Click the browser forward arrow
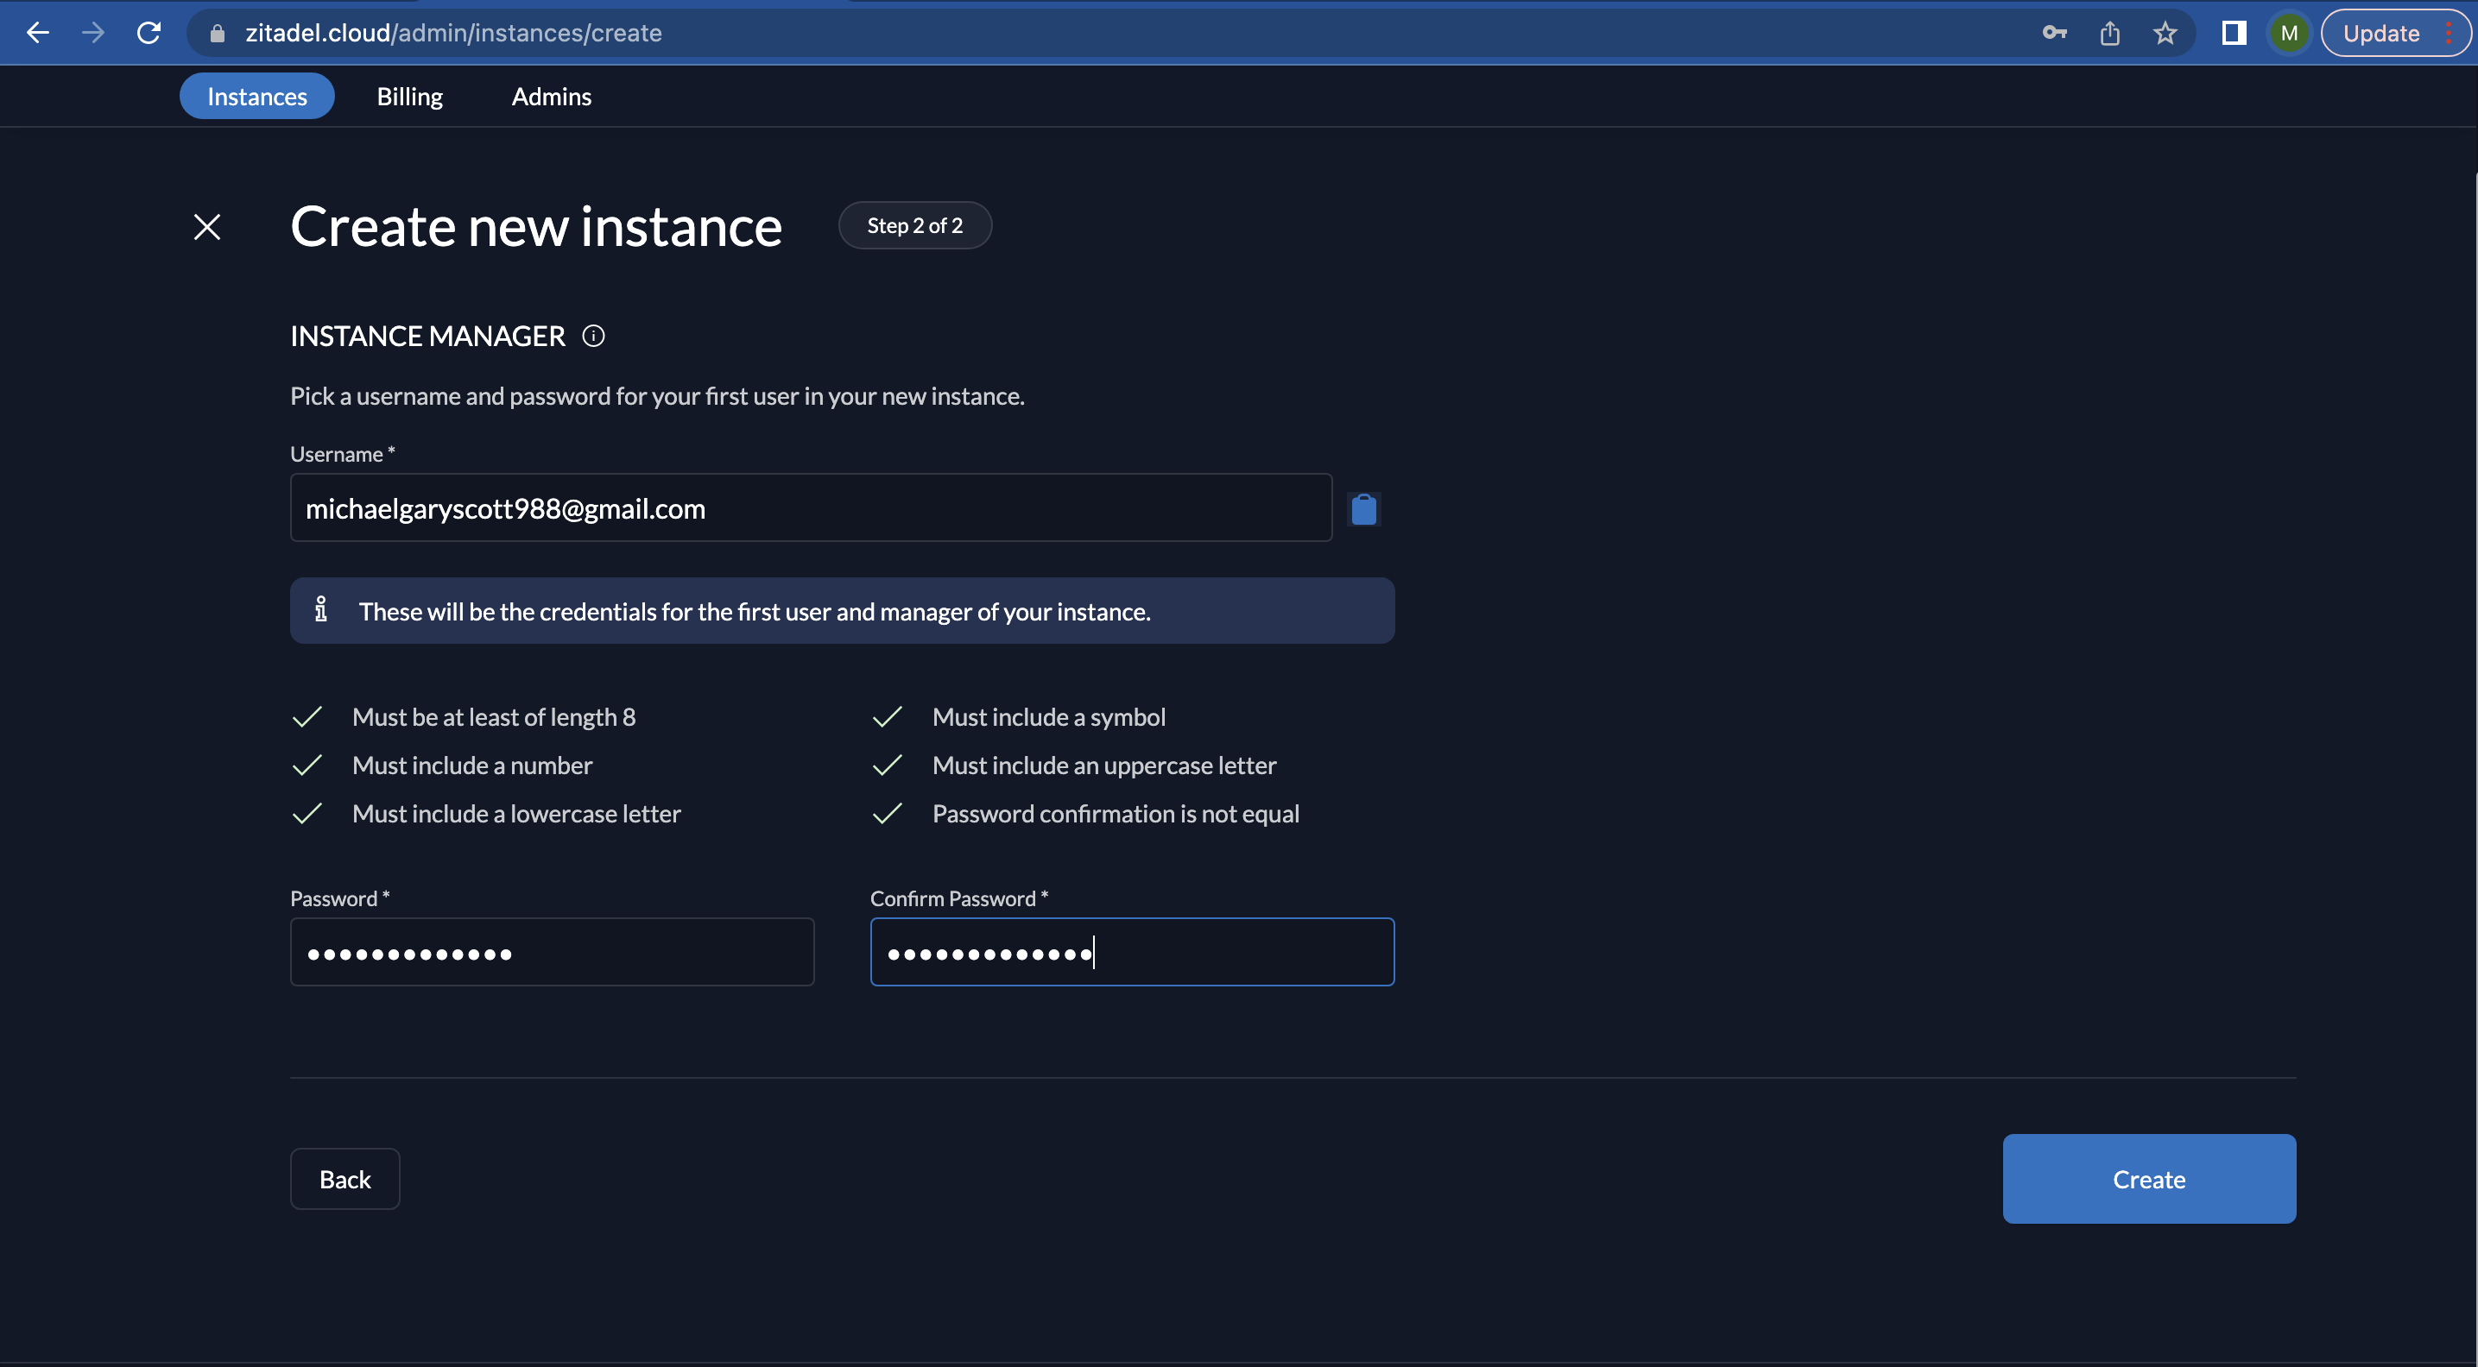The width and height of the screenshot is (2478, 1367). (93, 33)
